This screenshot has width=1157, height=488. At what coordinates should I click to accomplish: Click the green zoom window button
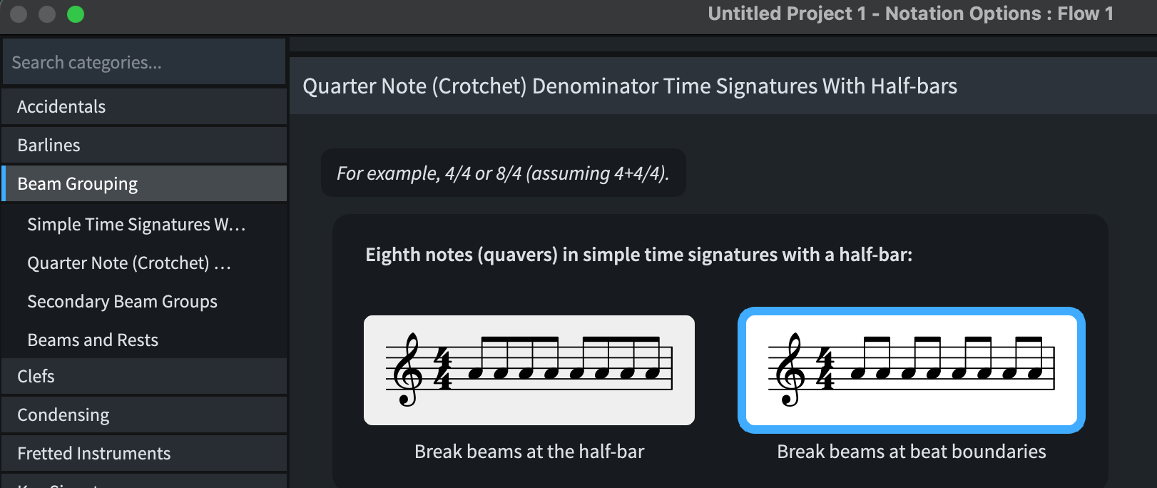(76, 14)
